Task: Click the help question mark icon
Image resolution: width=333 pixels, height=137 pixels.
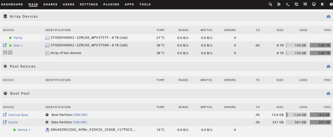Action: tap(331, 4)
